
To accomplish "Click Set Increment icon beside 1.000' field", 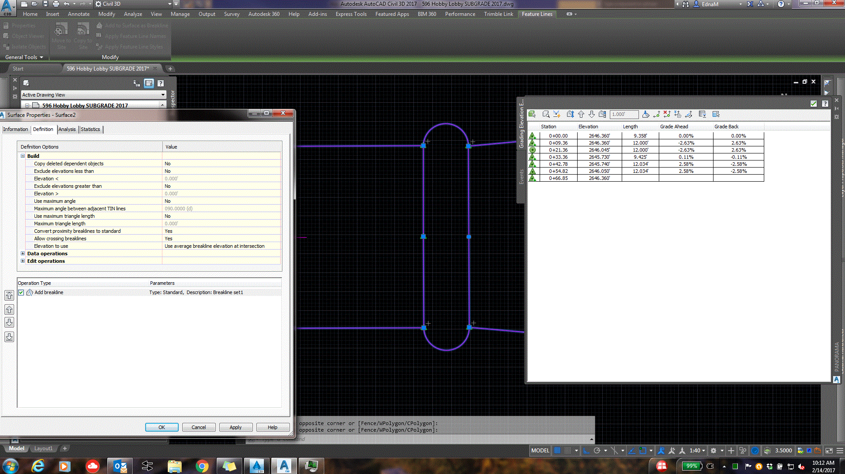I will click(x=602, y=114).
